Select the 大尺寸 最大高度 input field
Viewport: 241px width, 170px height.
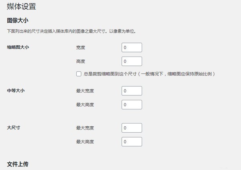tap(132, 142)
